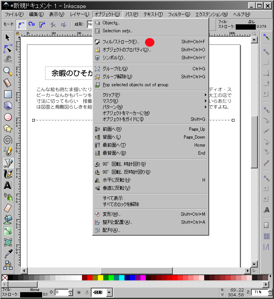Click the no-color X swatch

[x=5, y=277]
